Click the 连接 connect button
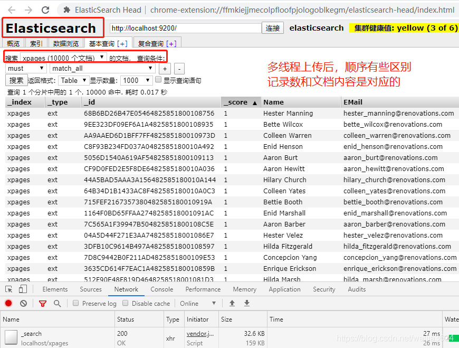459x348 pixels. pos(273,28)
